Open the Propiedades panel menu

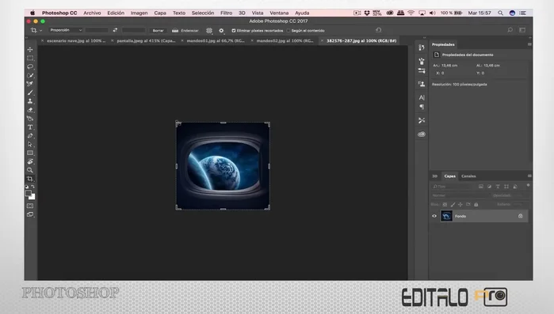(529, 44)
